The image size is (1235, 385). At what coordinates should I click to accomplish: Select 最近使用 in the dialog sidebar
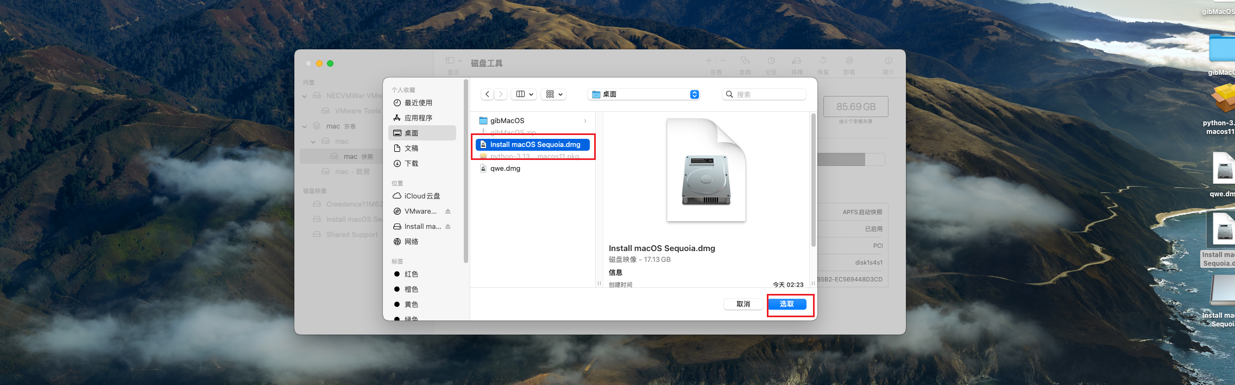click(422, 102)
